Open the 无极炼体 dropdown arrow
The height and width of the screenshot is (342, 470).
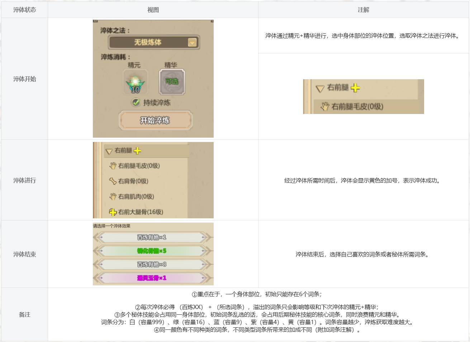tap(193, 43)
